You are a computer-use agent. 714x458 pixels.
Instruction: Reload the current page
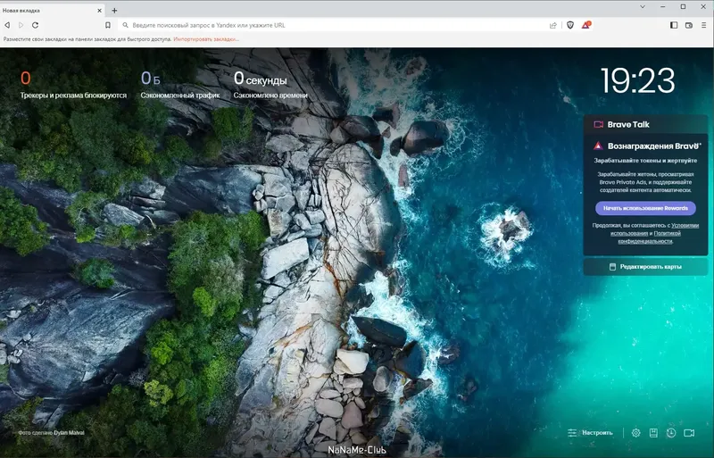click(x=35, y=25)
